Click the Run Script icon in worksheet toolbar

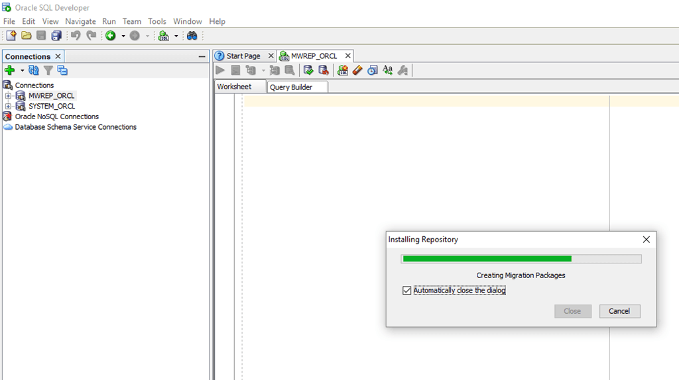click(250, 70)
